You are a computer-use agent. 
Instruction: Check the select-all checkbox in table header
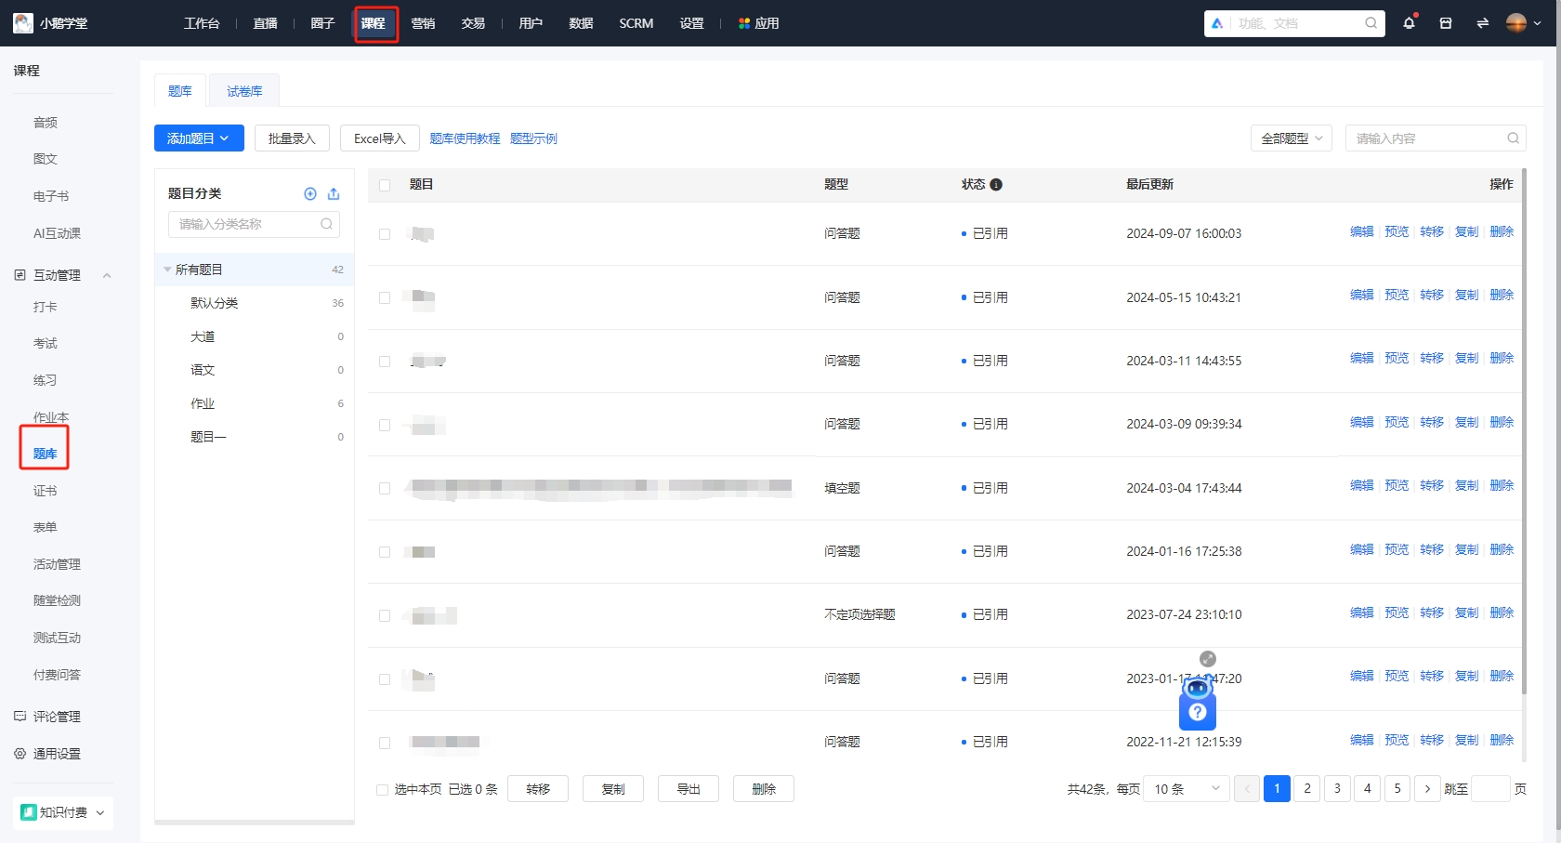[384, 185]
